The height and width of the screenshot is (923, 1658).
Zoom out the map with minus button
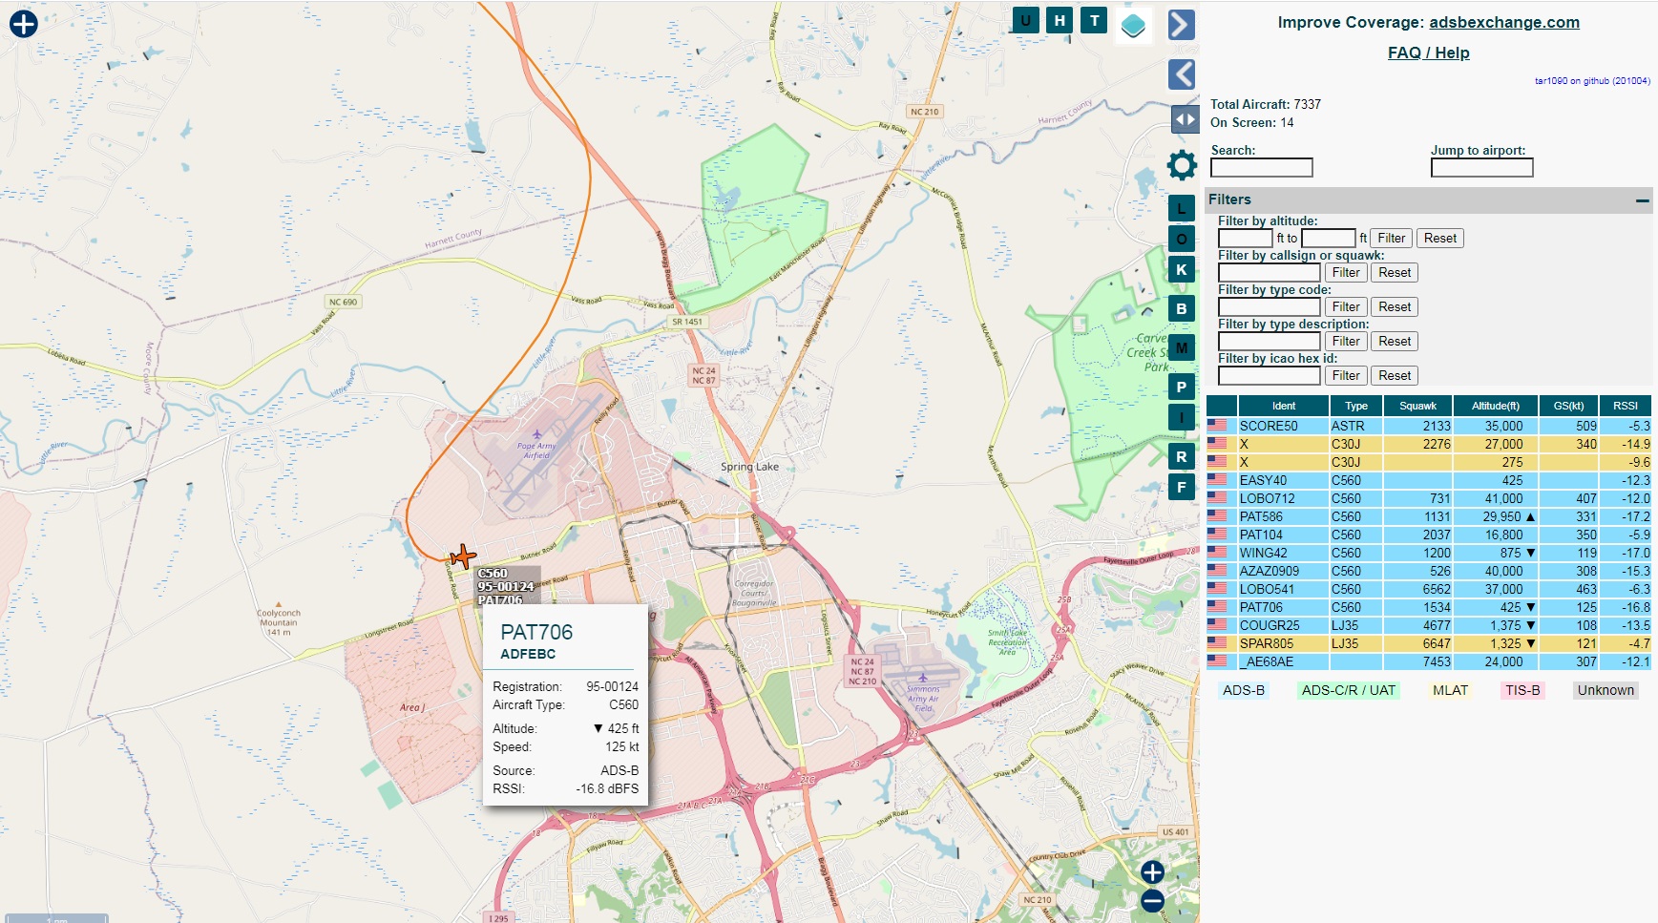(x=1152, y=901)
